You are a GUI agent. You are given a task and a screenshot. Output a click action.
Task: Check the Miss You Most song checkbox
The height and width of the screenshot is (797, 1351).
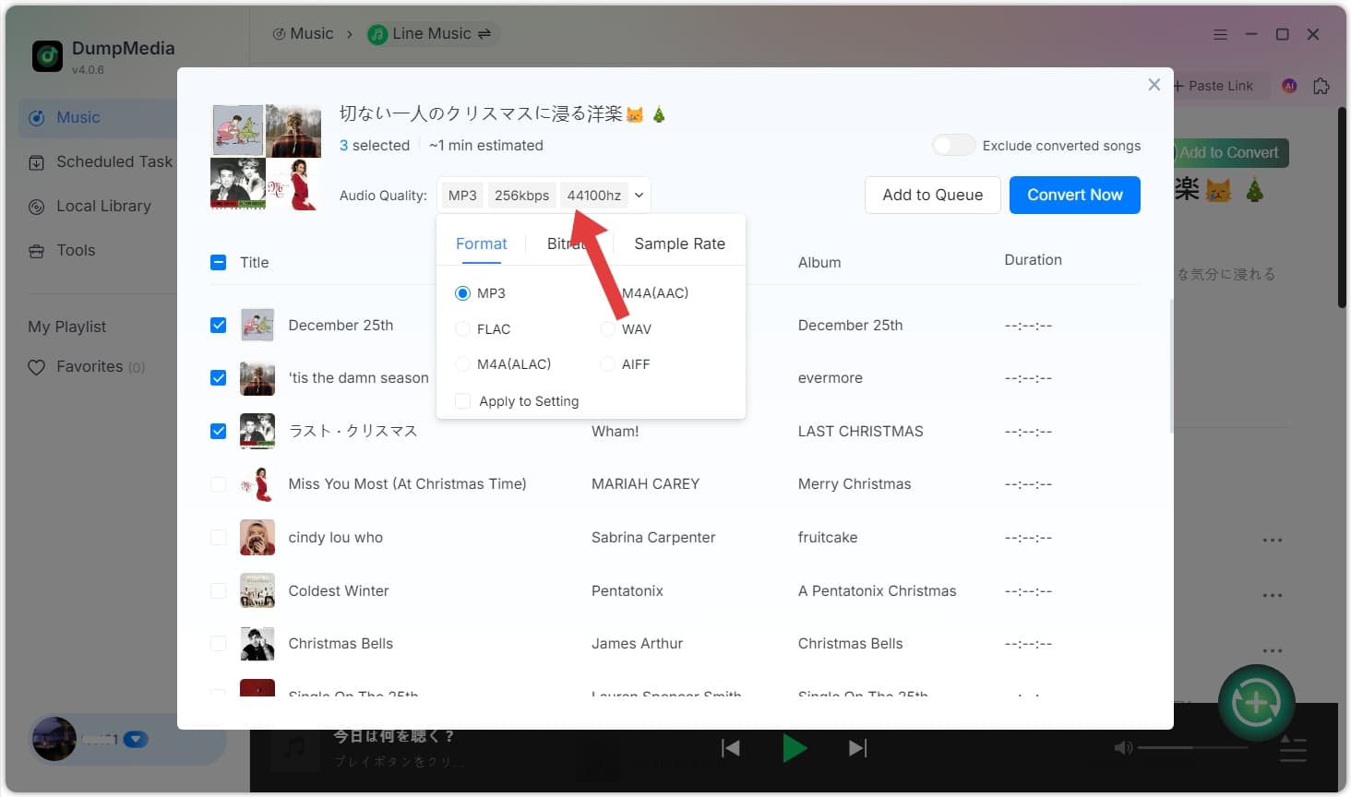(219, 484)
